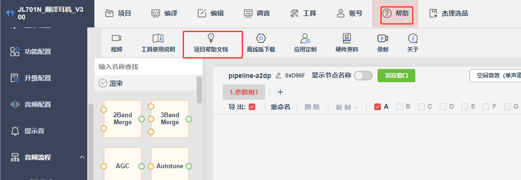Click the left sidebar scrollbar
Image resolution: width=521 pixels, height=180 pixels.
[x=91, y=141]
